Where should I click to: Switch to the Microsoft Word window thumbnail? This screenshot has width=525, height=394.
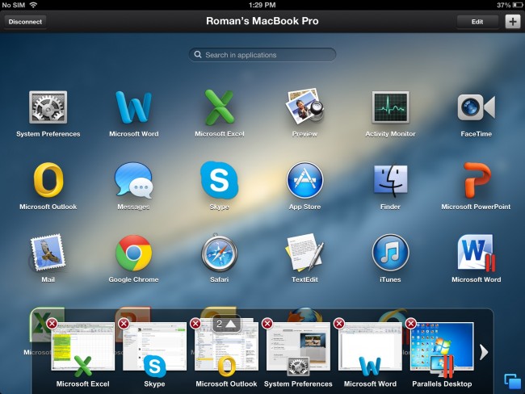pyautogui.click(x=370, y=346)
